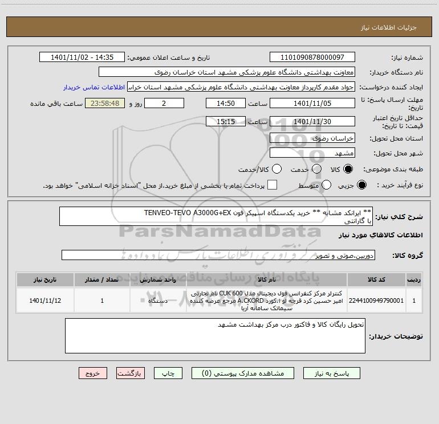Click deadline time field 14:50

(226, 104)
